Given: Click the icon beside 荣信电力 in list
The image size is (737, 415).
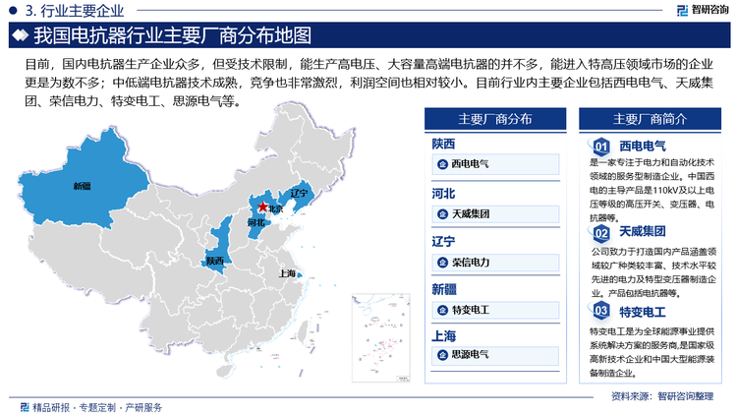Looking at the screenshot, I should click(442, 263).
